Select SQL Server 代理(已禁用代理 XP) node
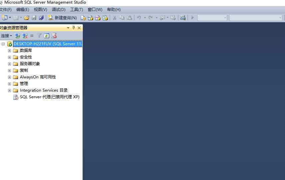 tap(50, 97)
